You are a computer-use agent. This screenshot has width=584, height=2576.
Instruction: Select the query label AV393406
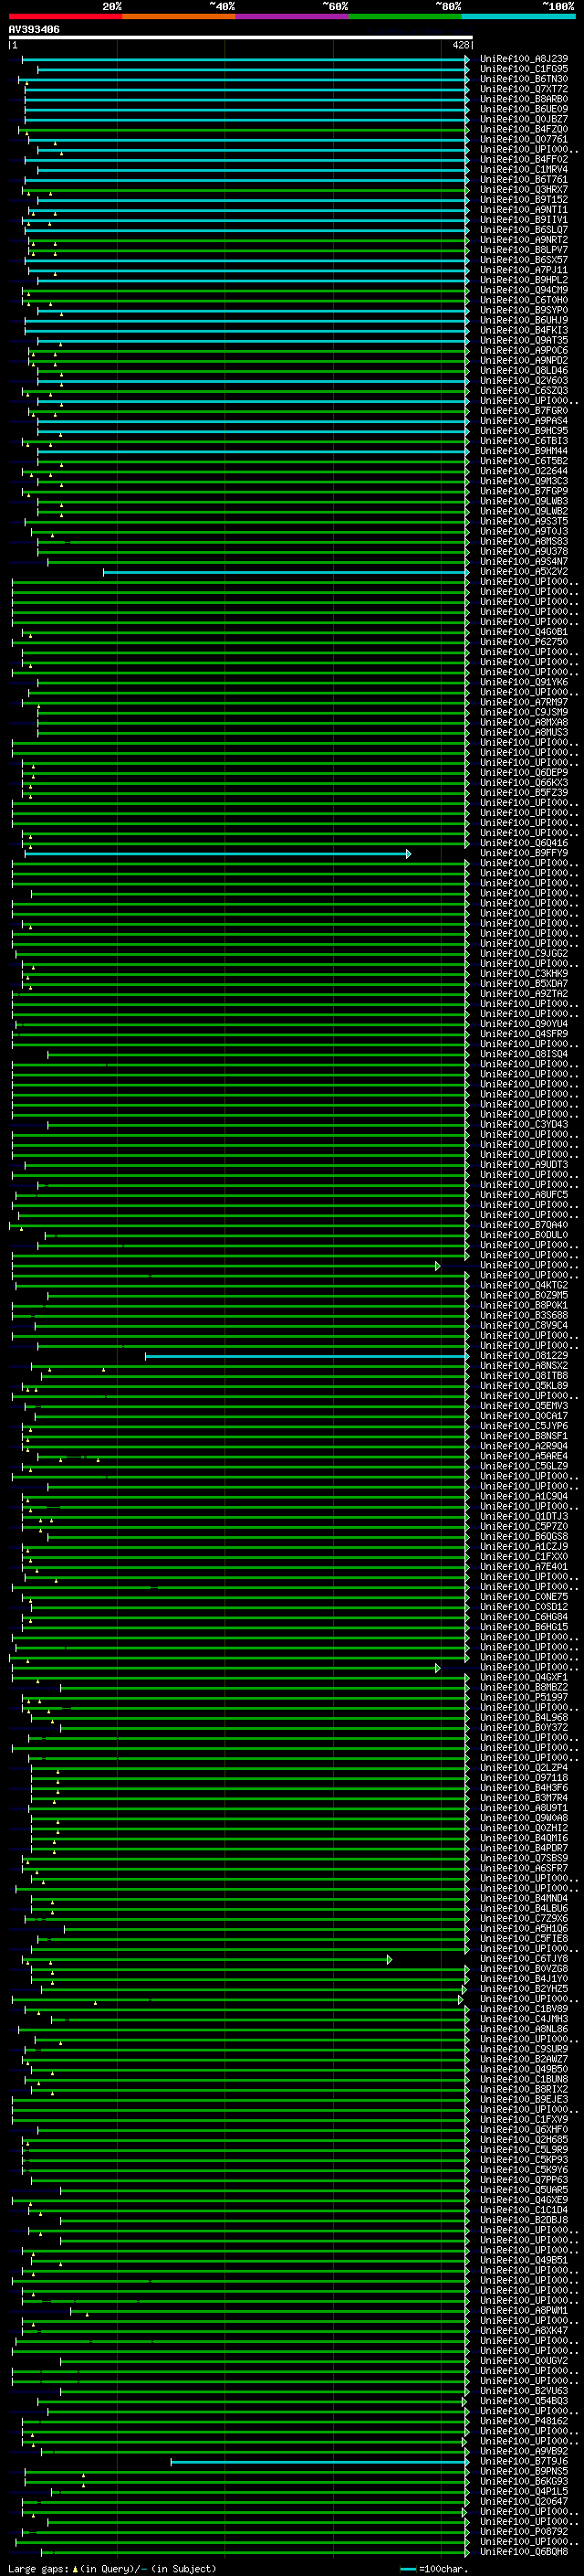(x=34, y=29)
